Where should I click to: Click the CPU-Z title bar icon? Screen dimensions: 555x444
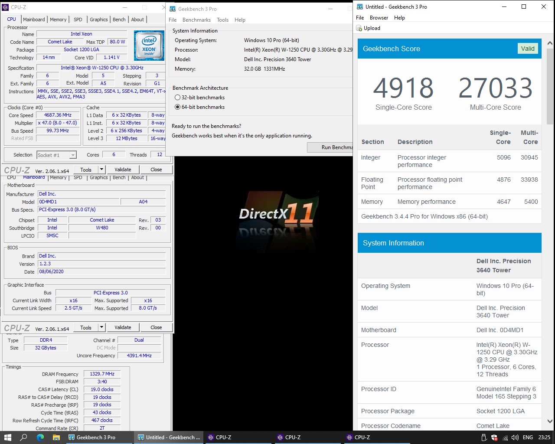(5, 7)
